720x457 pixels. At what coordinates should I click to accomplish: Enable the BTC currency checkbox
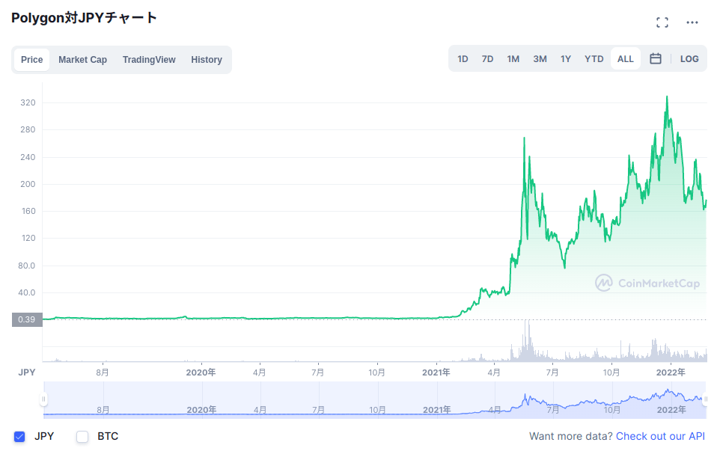pyautogui.click(x=82, y=436)
